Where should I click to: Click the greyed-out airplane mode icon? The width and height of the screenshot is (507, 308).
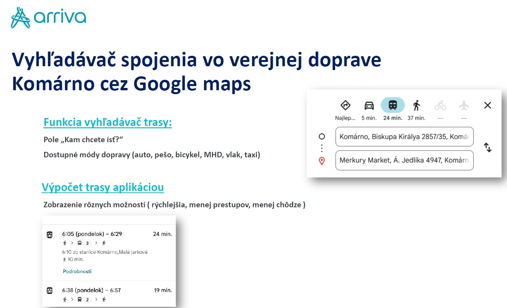click(x=464, y=105)
